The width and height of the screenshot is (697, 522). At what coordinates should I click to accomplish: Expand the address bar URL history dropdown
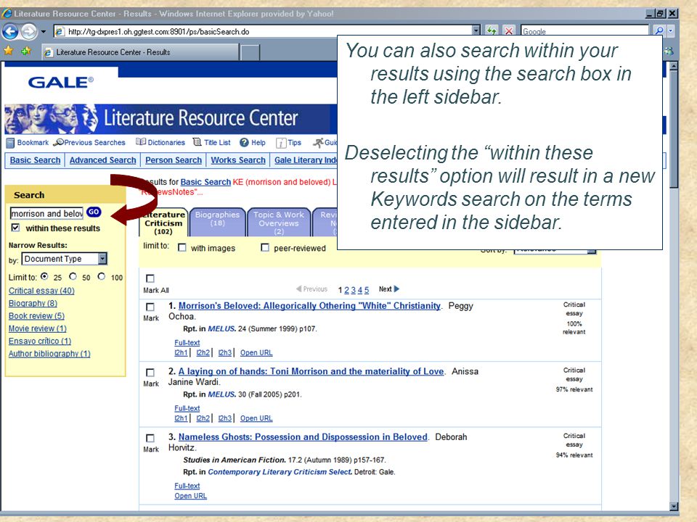pos(476,30)
